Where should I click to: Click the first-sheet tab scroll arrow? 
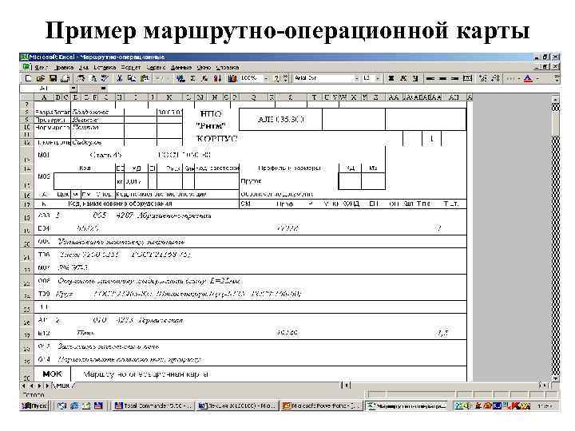(x=24, y=386)
